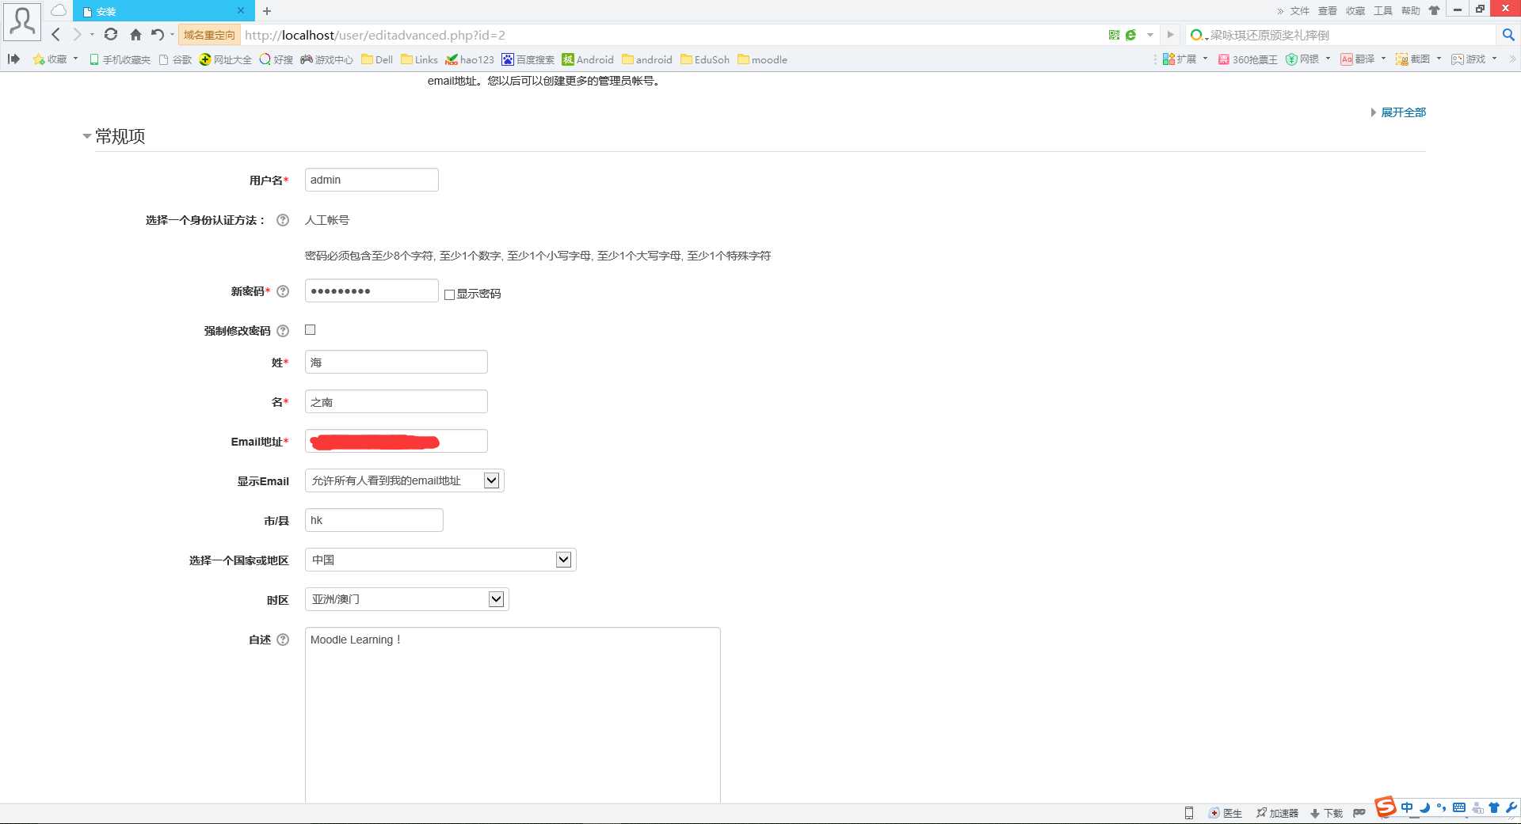Open 手机收藏夹 bookmark
1521x824 pixels.
point(120,59)
